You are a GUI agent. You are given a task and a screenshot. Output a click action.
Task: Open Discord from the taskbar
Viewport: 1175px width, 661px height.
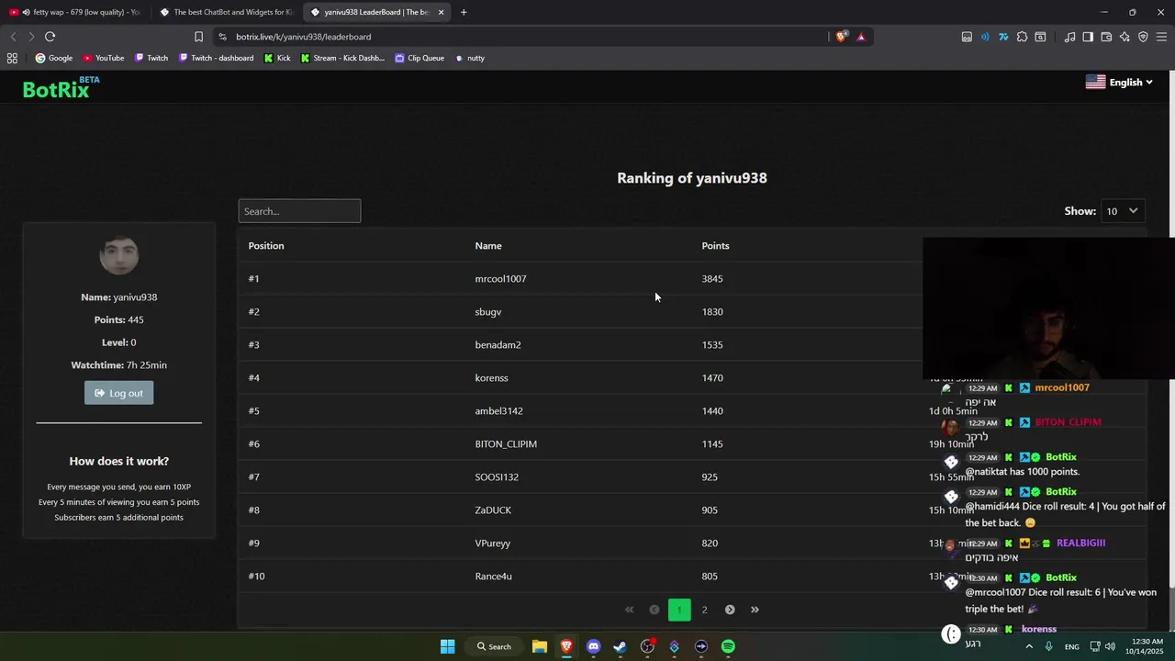coord(593,646)
